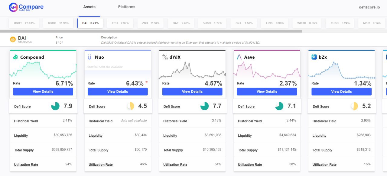Click View Details on Compound card

click(43, 91)
